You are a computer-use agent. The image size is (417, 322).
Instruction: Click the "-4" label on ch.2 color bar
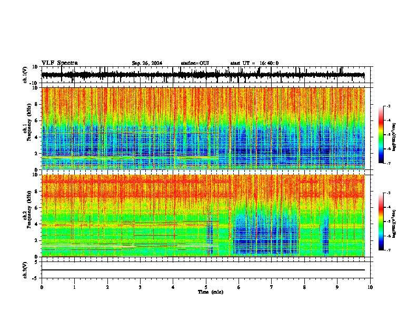pos(389,207)
